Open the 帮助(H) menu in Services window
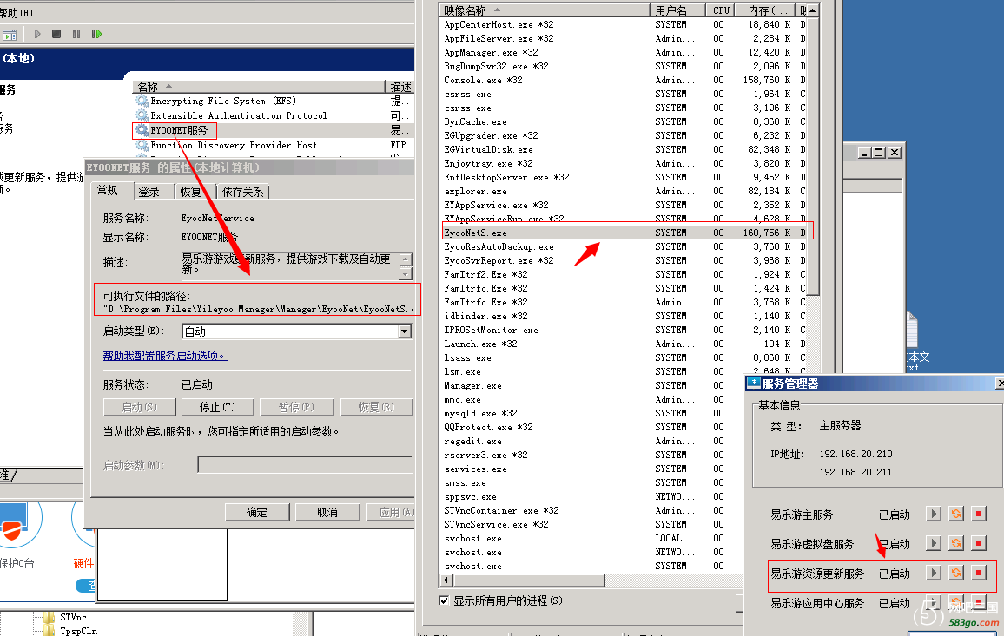This screenshot has height=636, width=1004. click(x=17, y=13)
